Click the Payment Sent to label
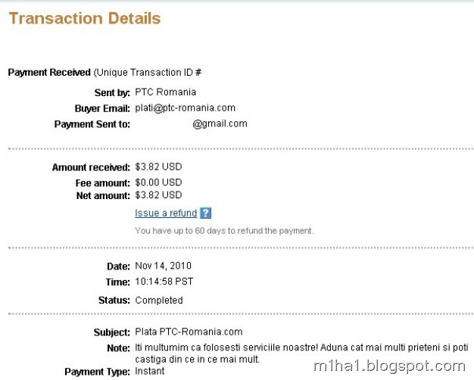The image size is (474, 380). tap(92, 124)
